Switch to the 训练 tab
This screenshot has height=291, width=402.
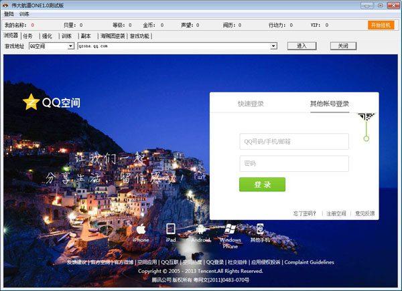coord(66,36)
